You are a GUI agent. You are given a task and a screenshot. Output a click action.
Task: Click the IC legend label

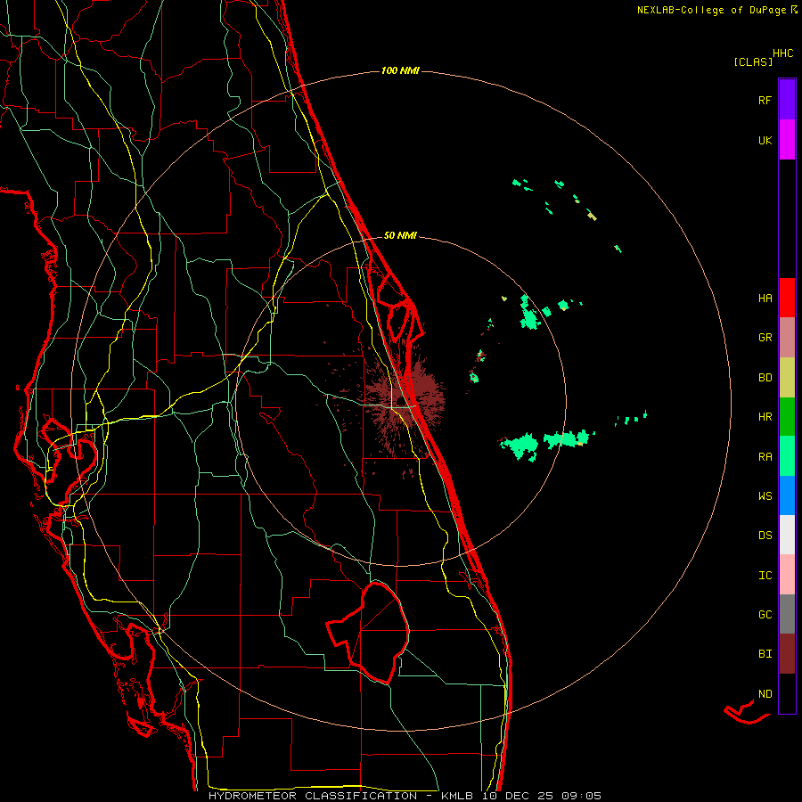point(765,576)
